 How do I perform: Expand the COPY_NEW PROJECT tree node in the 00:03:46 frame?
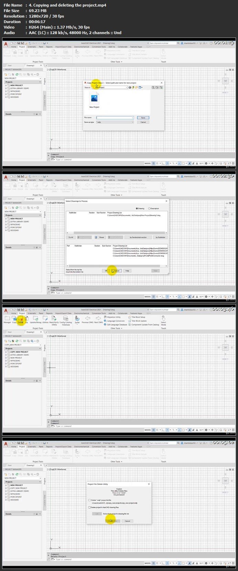pyautogui.click(x=6, y=352)
